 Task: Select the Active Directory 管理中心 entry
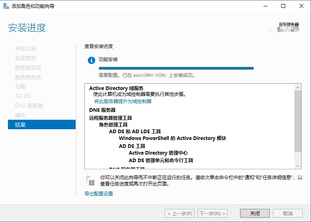[158, 153]
